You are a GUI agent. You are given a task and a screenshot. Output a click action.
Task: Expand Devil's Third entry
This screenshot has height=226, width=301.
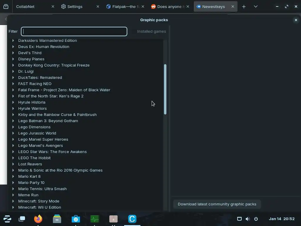click(x=13, y=53)
